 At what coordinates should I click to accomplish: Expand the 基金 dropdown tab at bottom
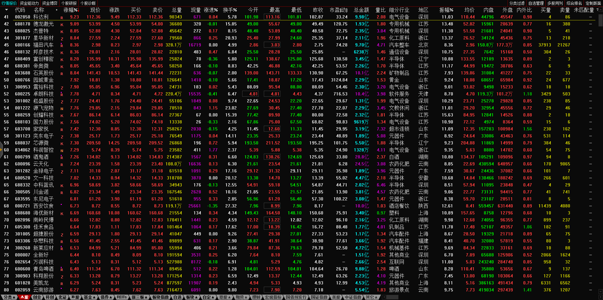click(x=90, y=297)
